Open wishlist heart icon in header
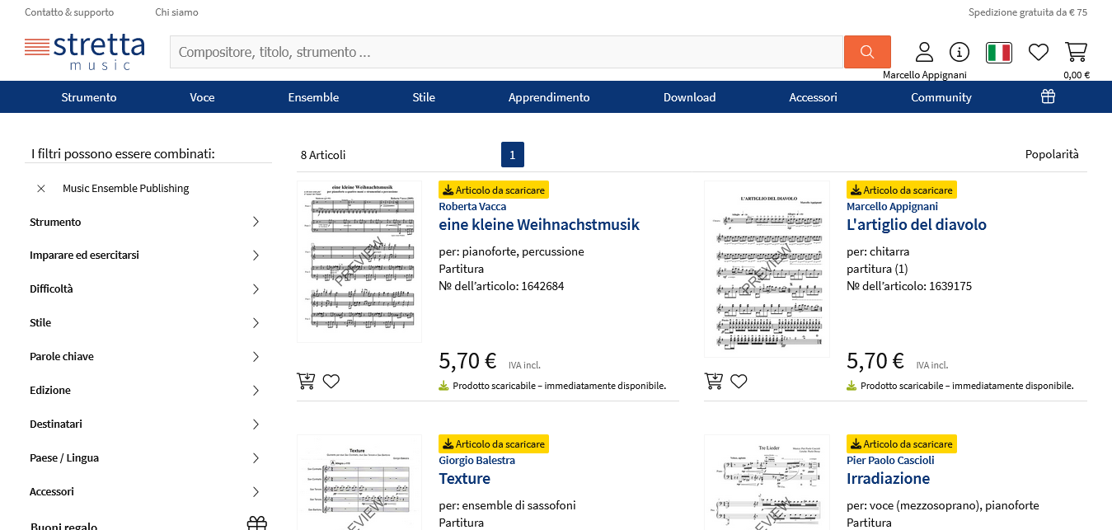 click(1039, 52)
